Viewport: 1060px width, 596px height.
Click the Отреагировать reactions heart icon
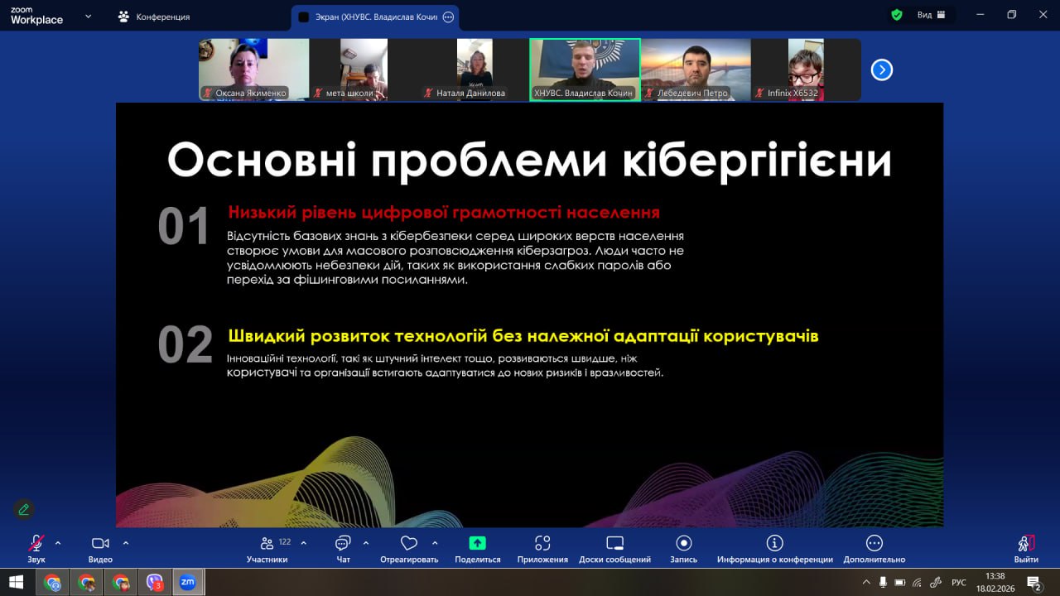408,544
